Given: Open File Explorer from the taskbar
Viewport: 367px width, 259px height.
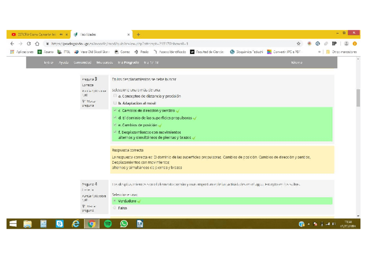Looking at the screenshot, I should (27, 224).
